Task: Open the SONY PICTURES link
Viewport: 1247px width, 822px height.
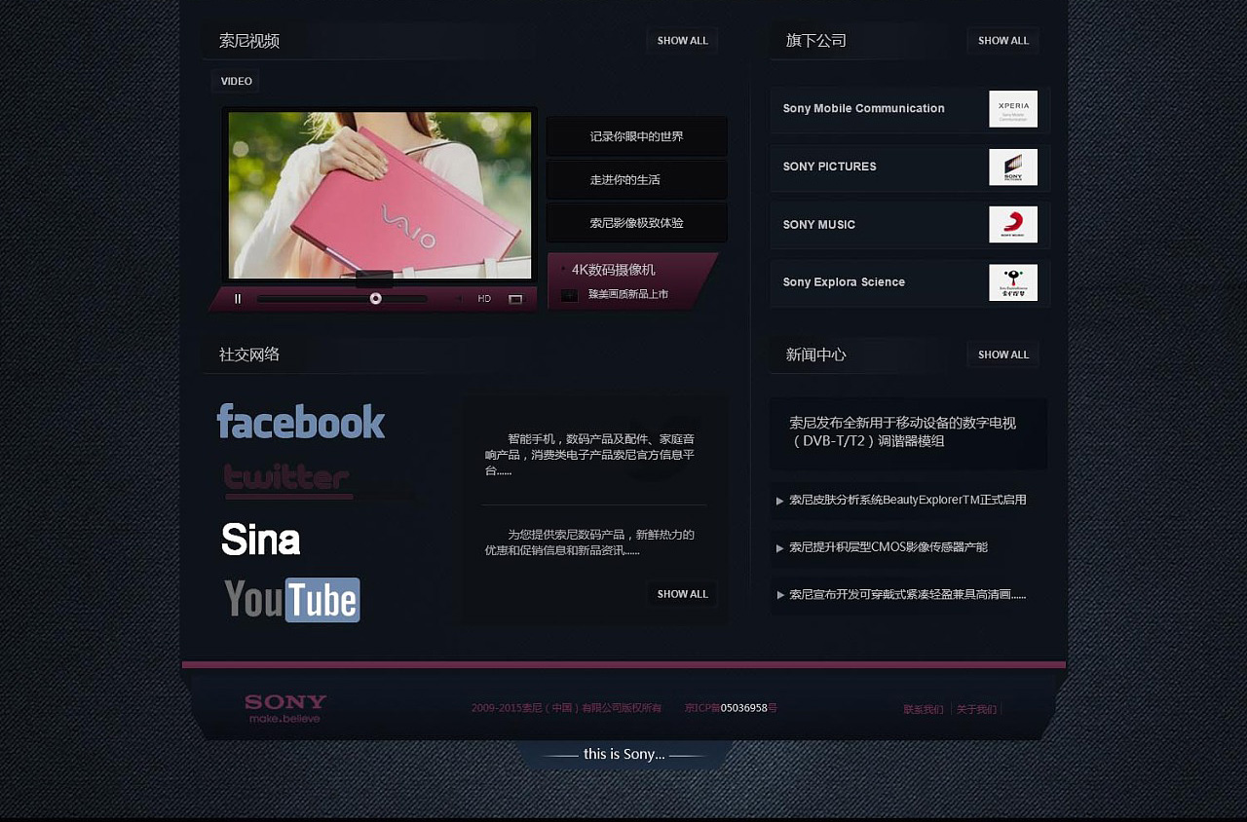Action: point(830,167)
